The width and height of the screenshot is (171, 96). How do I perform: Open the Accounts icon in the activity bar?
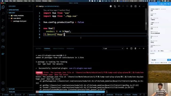tap(3, 83)
